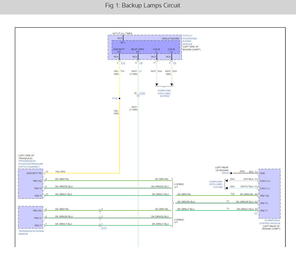Viewport: 296px width, 258px height.
Task: Open the C10 connector link
Action: click(123, 63)
